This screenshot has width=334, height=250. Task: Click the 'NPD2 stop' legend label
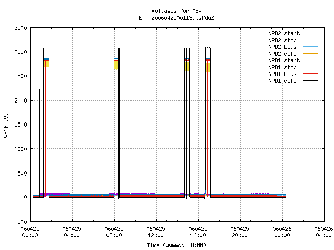[282, 40]
